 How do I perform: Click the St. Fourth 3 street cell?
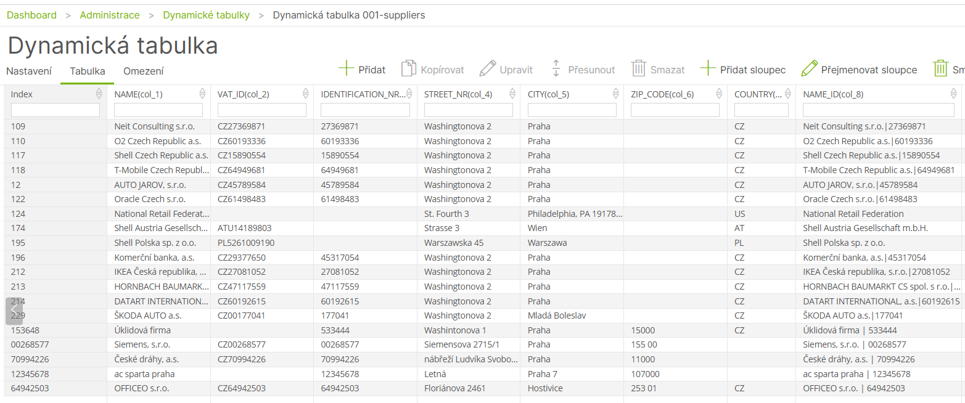[x=469, y=214]
